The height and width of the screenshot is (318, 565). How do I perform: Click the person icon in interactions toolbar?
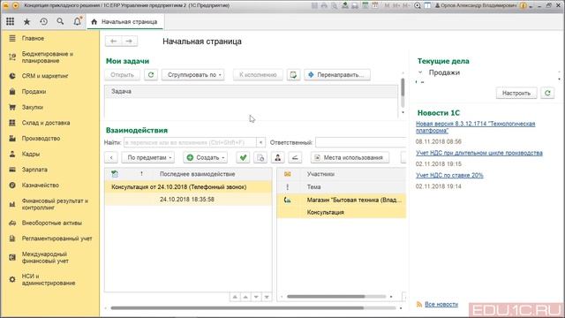point(277,157)
